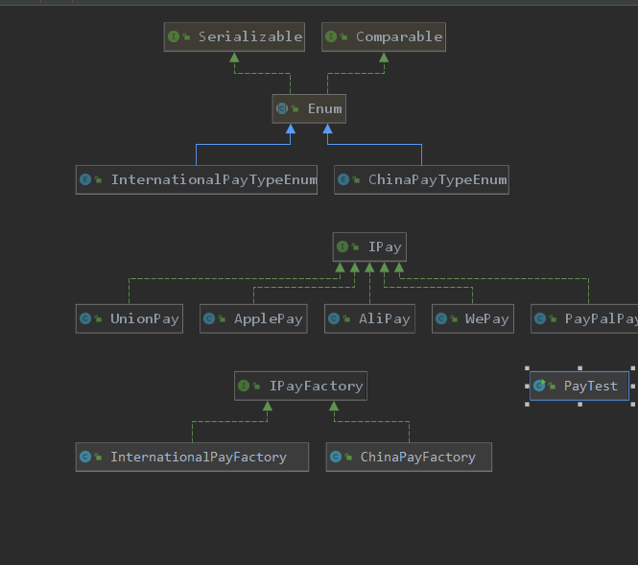Click the class icon beside InternationalPayFactory
Screen dimensions: 638x565
86,457
